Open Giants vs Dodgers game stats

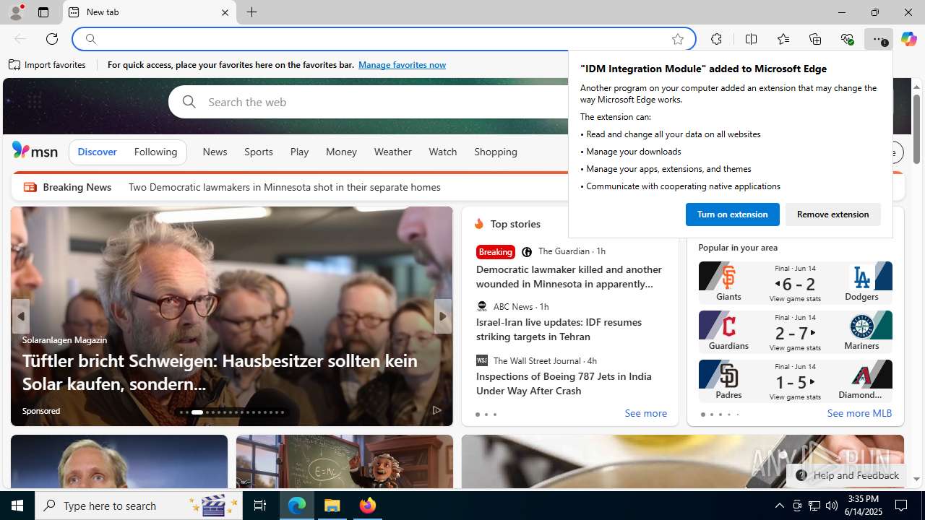(x=795, y=282)
